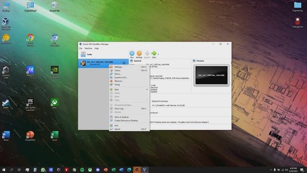Choose Settings... in the context menu
Viewport: 307px width, 173px height.
[x=129, y=67]
